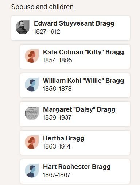Screen dimensions: 140x185
Task: Click the Spouse and children heading
Action: click(x=42, y=7)
